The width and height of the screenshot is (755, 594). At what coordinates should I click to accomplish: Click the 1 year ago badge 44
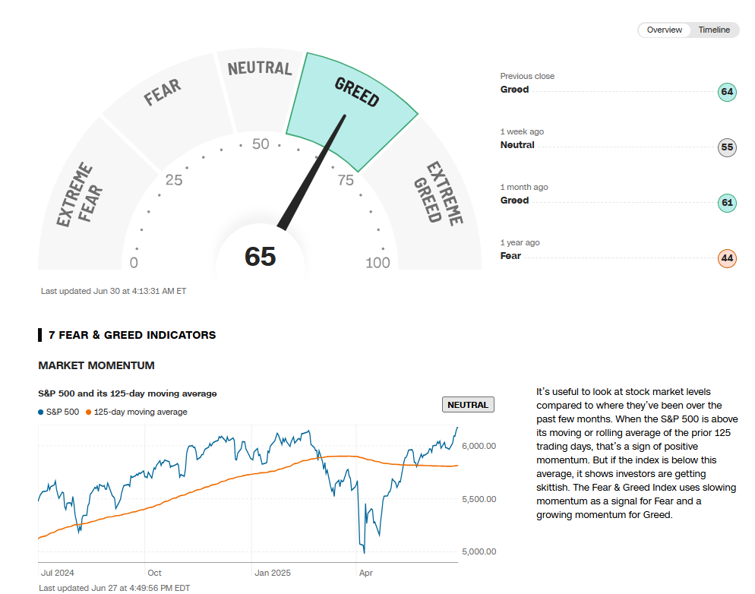coord(727,258)
